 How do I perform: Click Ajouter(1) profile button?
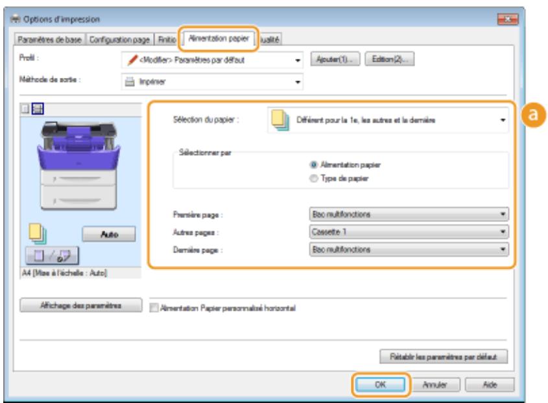tap(335, 59)
